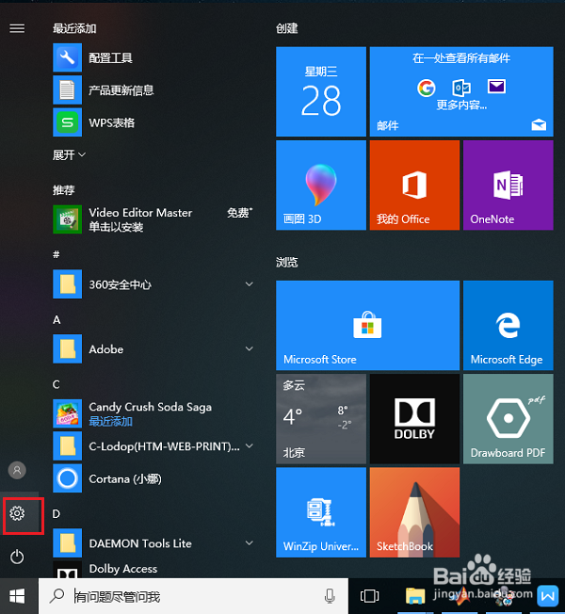565x614 pixels.
Task: Open WinZip Universal tile
Action: 321,512
